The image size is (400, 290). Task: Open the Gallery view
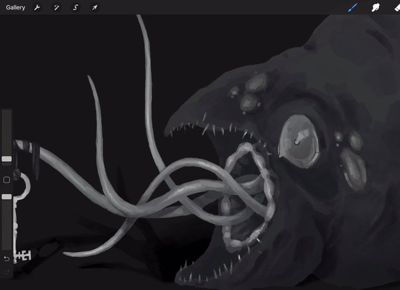15,8
